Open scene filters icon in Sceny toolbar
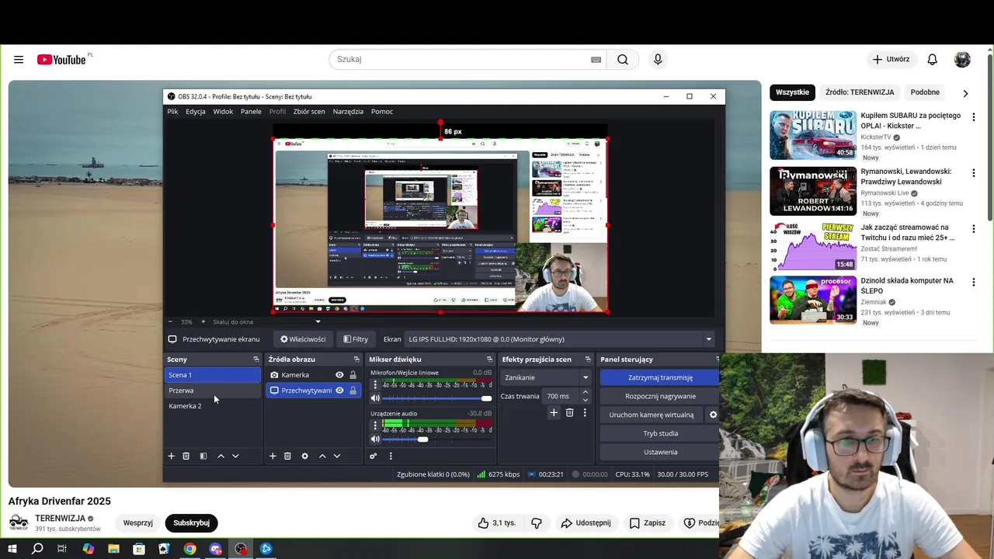The width and height of the screenshot is (994, 559). [x=203, y=457]
